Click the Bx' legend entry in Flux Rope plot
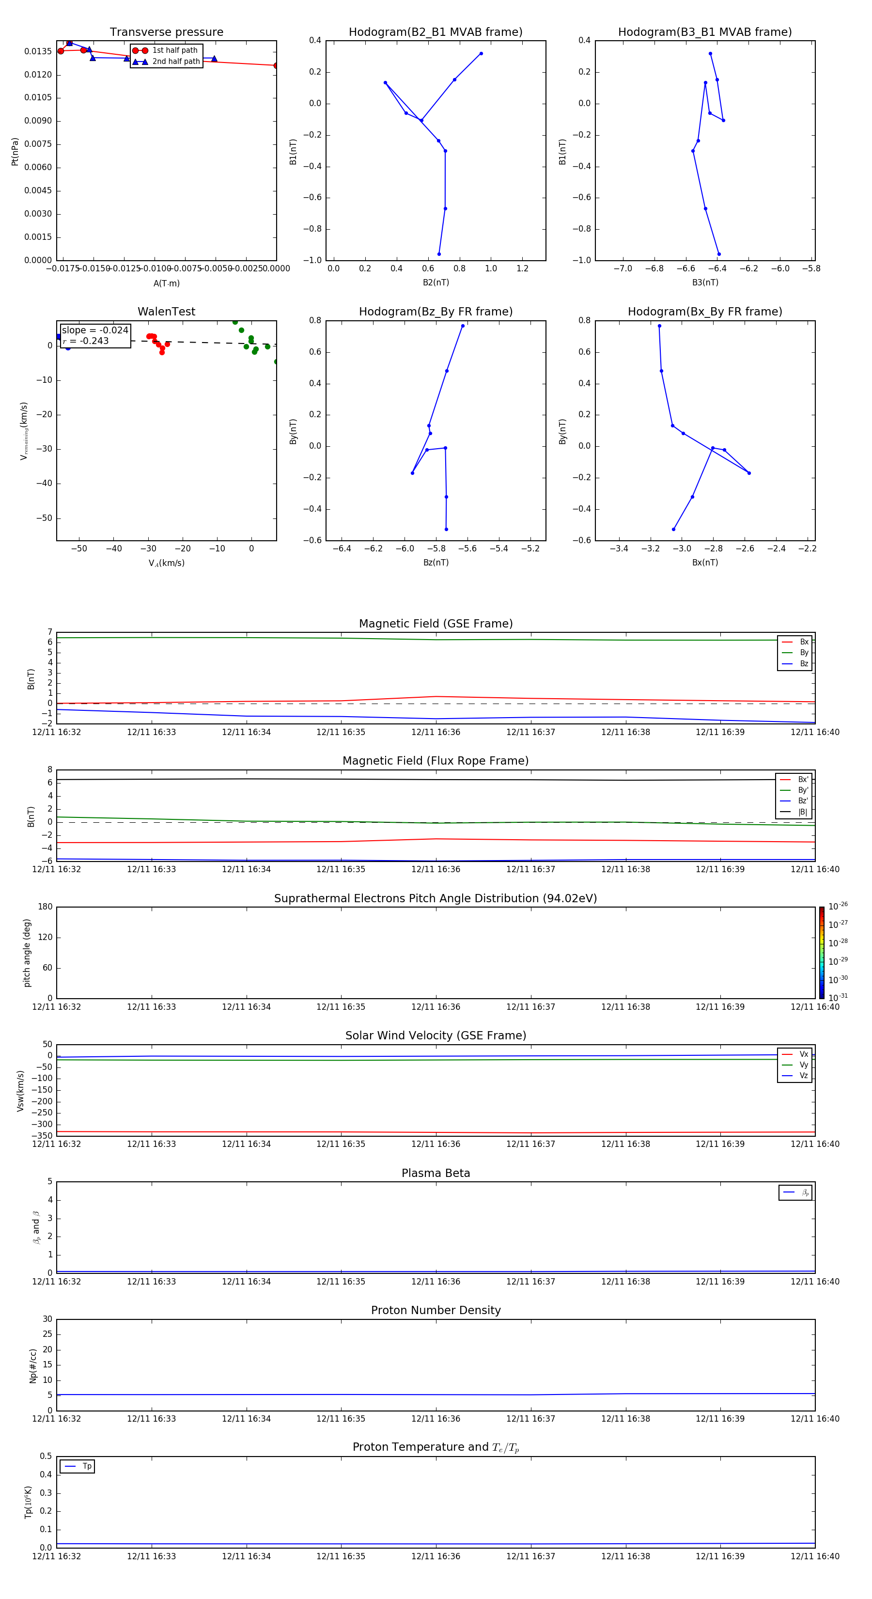The height and width of the screenshot is (1599, 872). (x=794, y=780)
